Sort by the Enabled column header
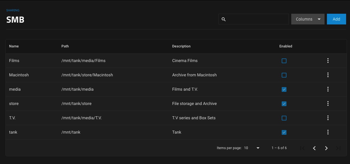The width and height of the screenshot is (350, 164). pos(286,46)
